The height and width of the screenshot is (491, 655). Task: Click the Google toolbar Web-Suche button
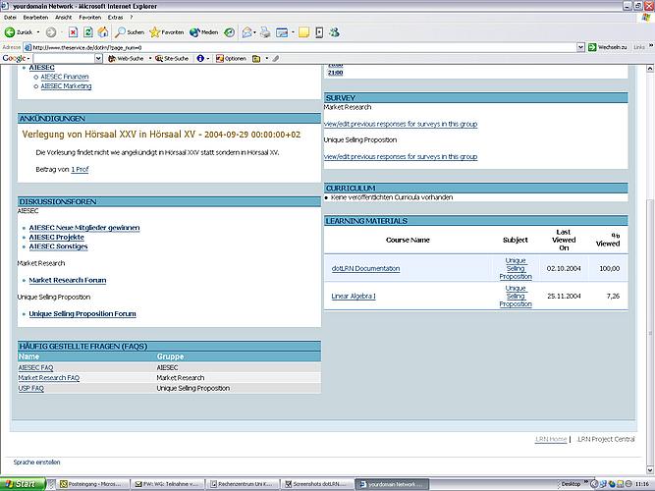point(126,59)
